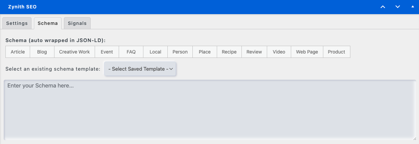Move Zynith SEO panel up
Screen dimensions: 419x144
(x=383, y=7)
